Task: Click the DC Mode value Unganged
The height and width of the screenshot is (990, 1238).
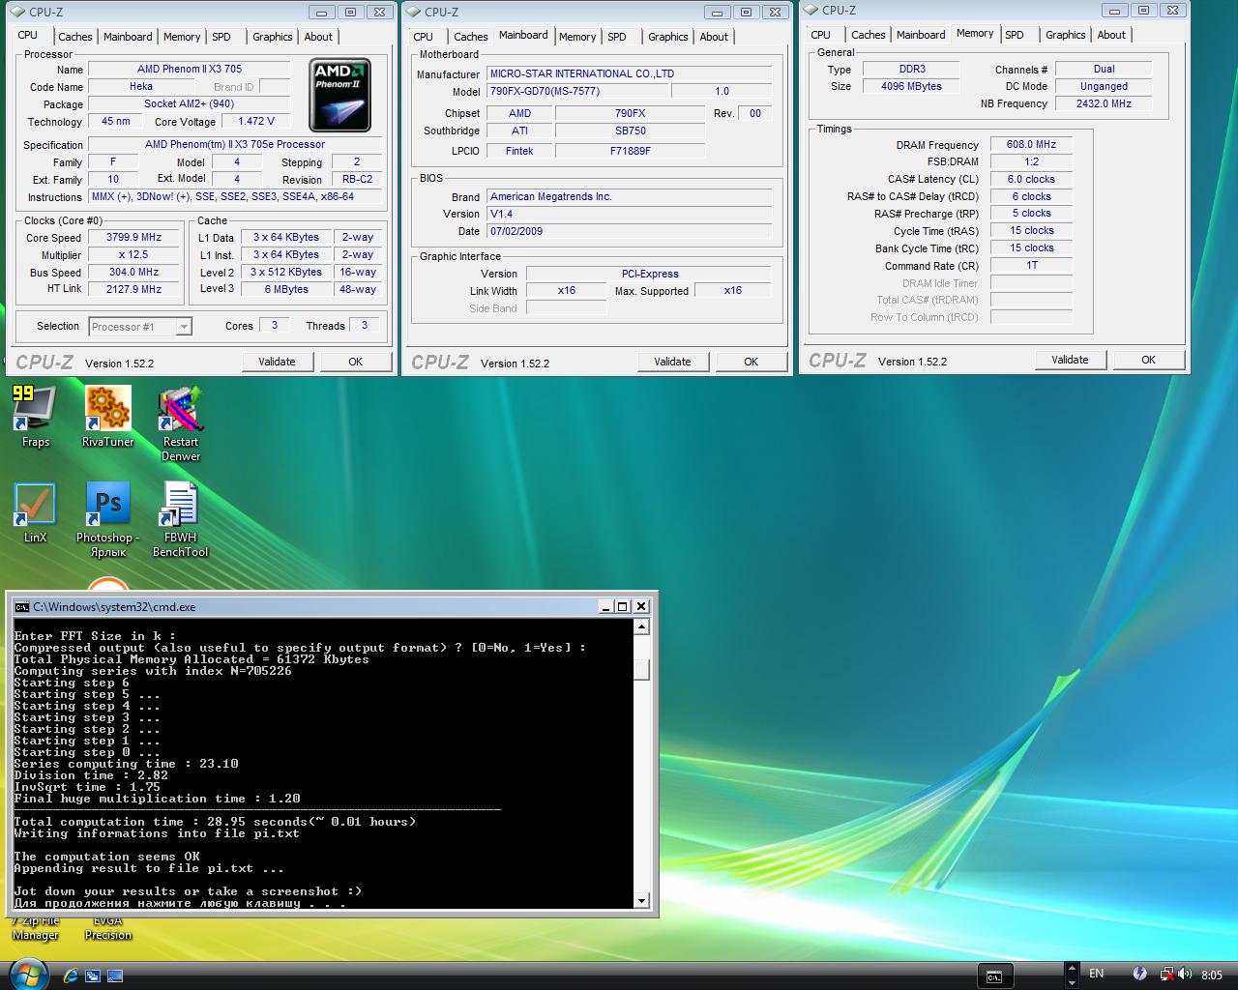Action: coord(1104,86)
